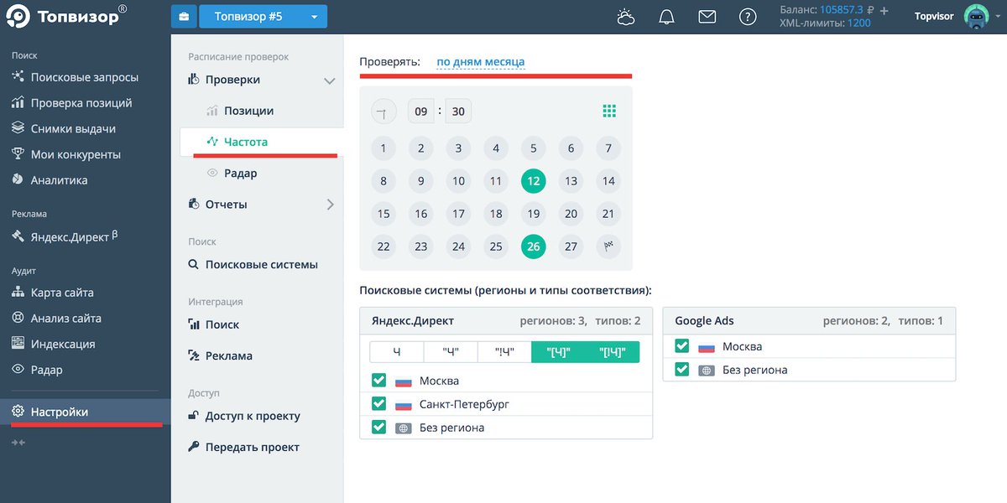Open Анализ сайта in sidebar

[x=66, y=319]
